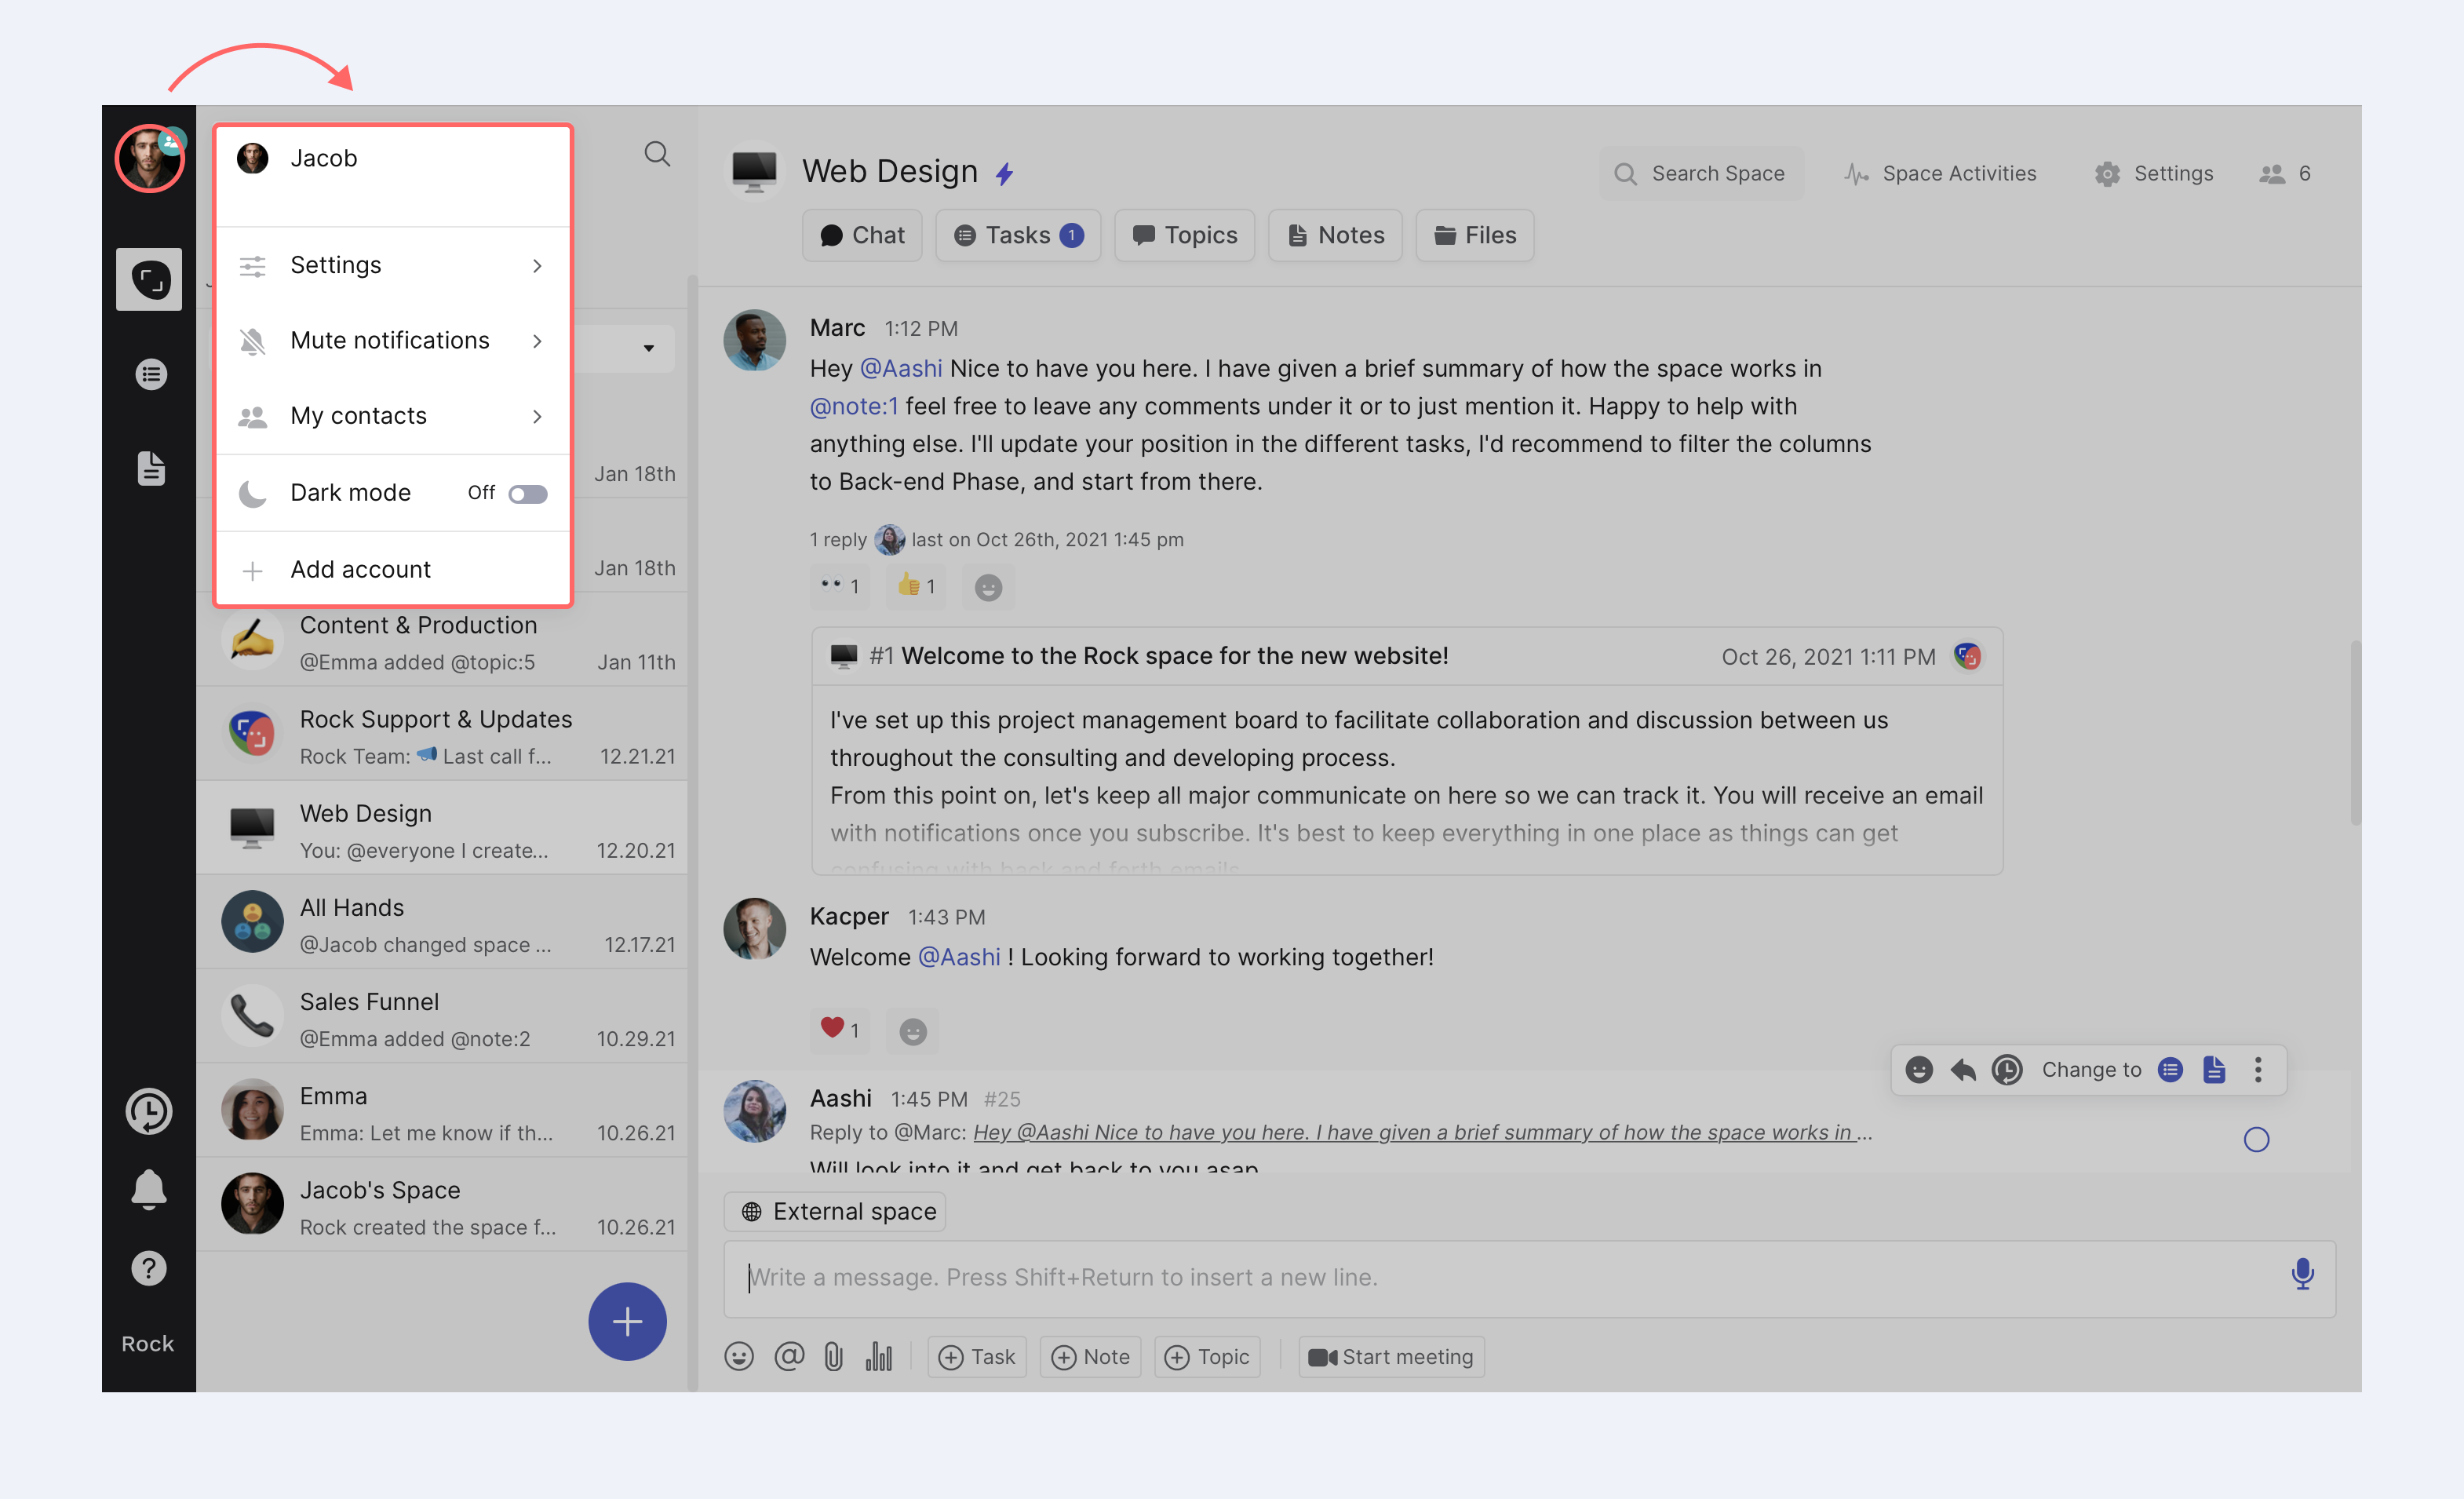Open the spaces filter dropdown arrow
Viewport: 2464px width, 1499px height.
coord(648,349)
